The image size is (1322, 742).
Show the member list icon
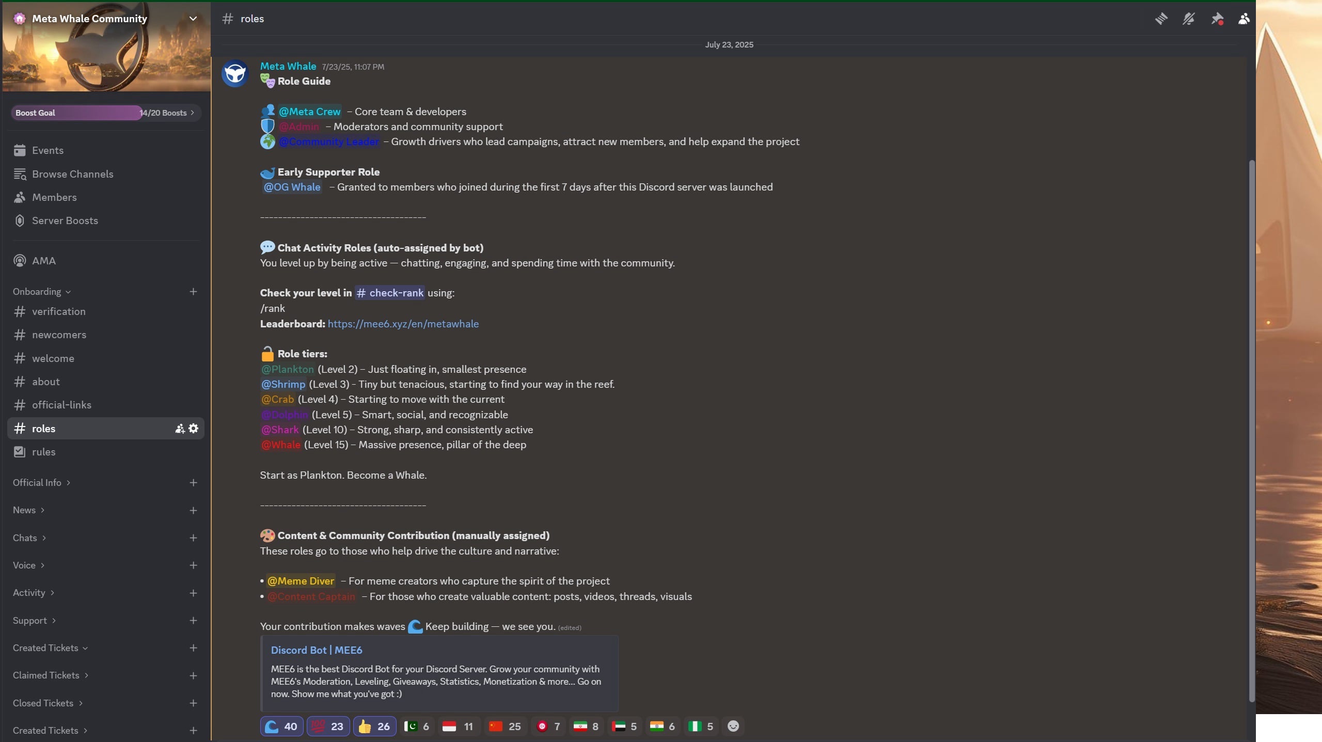[1244, 19]
